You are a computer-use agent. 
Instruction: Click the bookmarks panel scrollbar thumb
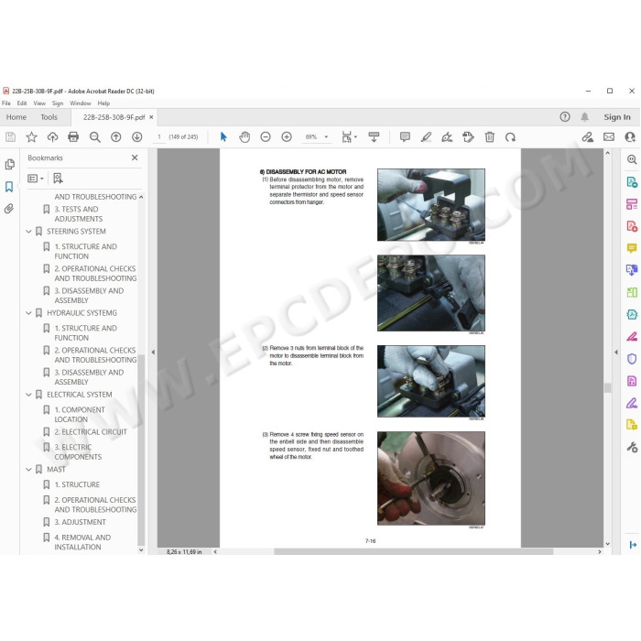click(x=141, y=450)
